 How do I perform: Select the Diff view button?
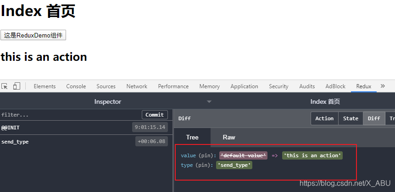374,118
